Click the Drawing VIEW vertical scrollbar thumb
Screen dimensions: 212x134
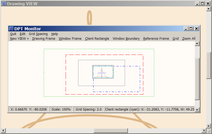coord(209,65)
